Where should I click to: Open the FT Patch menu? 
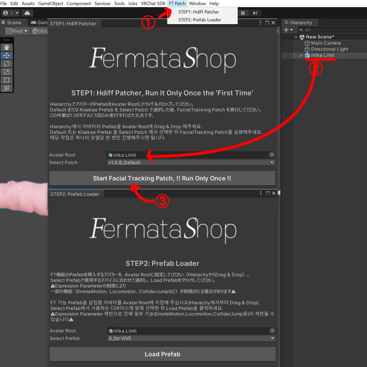[177, 3]
